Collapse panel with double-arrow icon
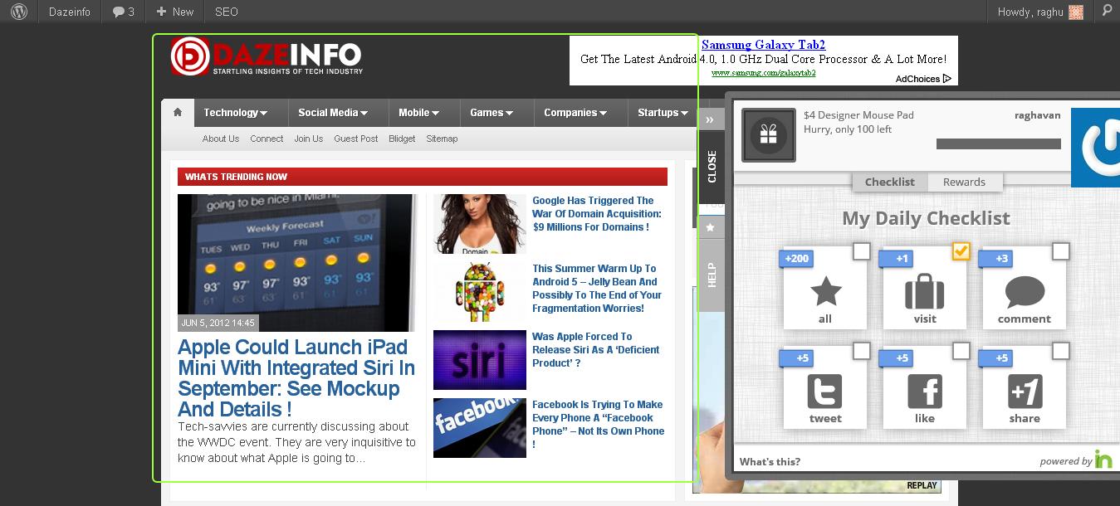This screenshot has height=506, width=1120. [710, 119]
